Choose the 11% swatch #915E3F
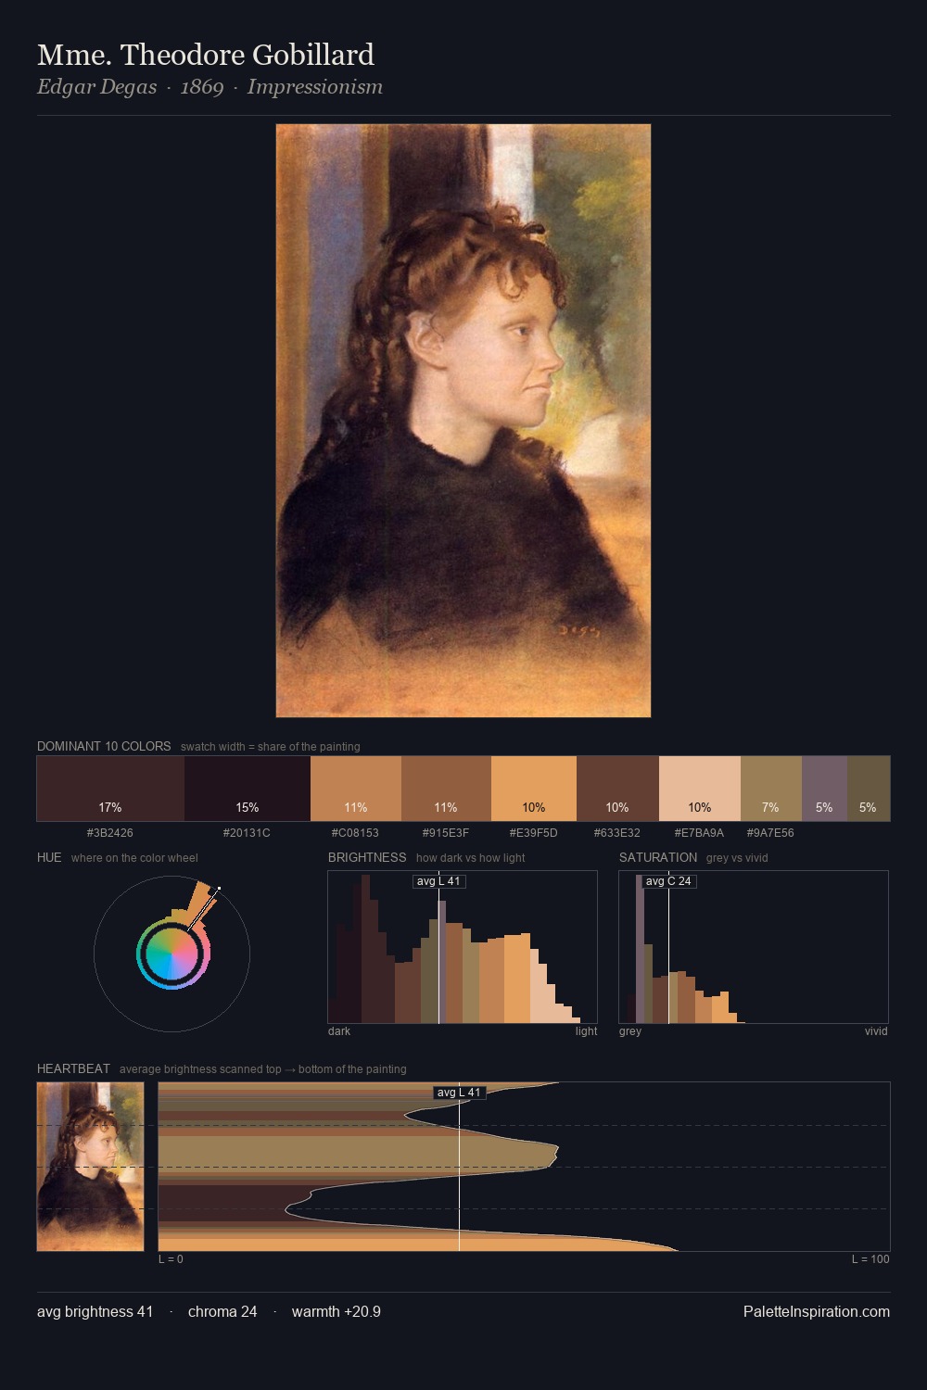This screenshot has height=1390, width=927. point(446,789)
